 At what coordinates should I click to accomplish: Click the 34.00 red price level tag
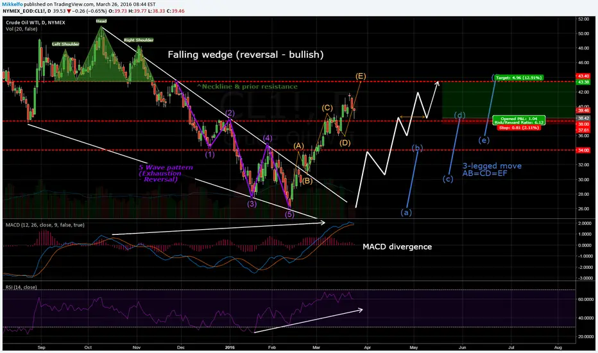[x=584, y=150]
